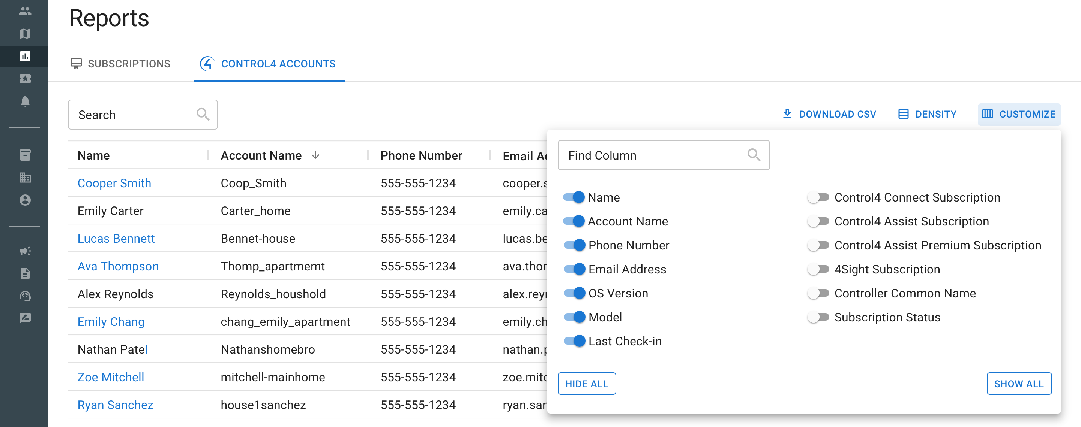This screenshot has height=427, width=1081.
Task: Click the chang_emily_apartment account name cell
Action: (x=285, y=321)
